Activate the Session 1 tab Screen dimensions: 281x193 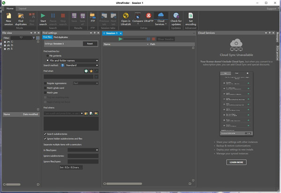click(x=111, y=33)
